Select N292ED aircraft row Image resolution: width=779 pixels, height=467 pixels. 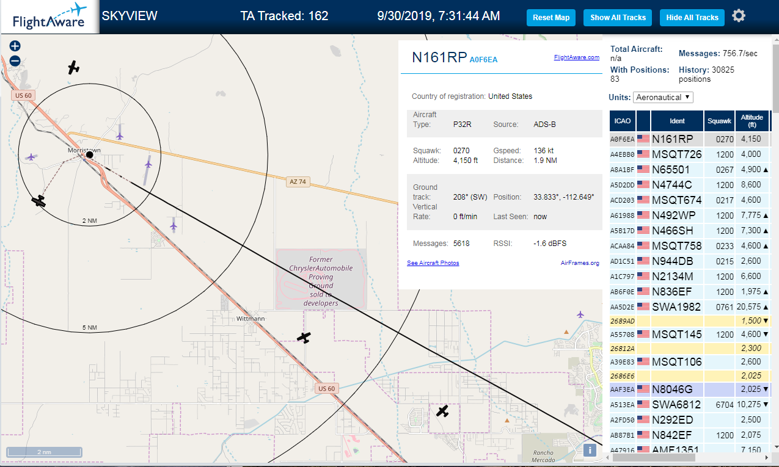pos(690,420)
